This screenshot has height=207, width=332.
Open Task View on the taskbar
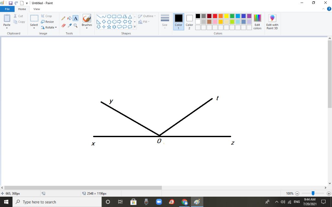120,202
